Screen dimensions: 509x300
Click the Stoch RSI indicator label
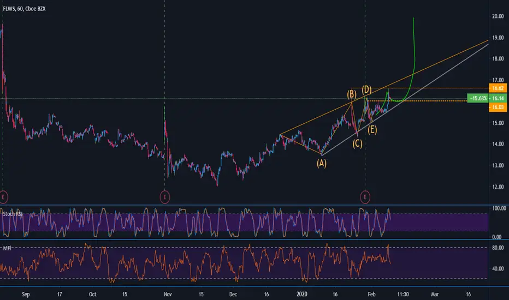(13, 214)
